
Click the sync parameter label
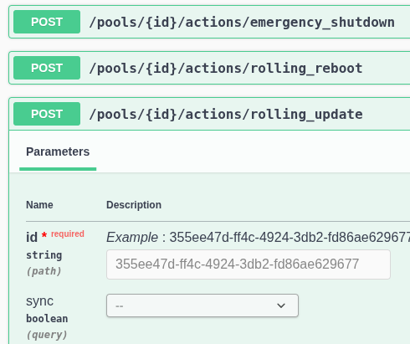pos(39,301)
